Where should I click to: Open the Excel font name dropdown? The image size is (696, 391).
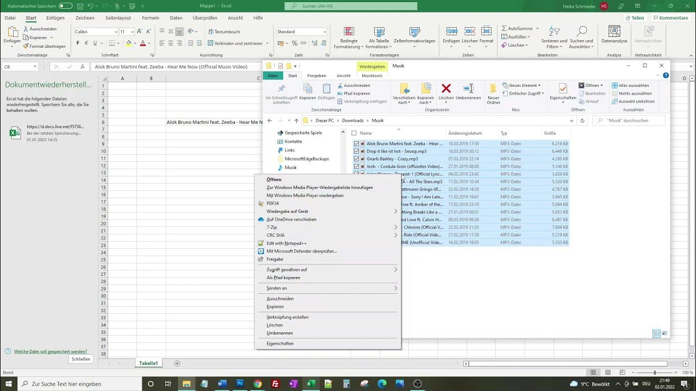point(115,31)
